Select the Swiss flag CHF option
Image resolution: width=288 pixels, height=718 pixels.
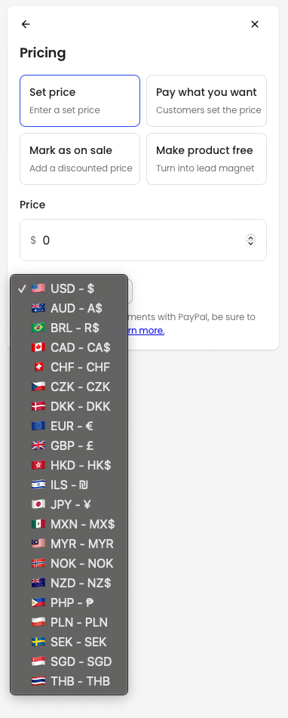(x=69, y=367)
